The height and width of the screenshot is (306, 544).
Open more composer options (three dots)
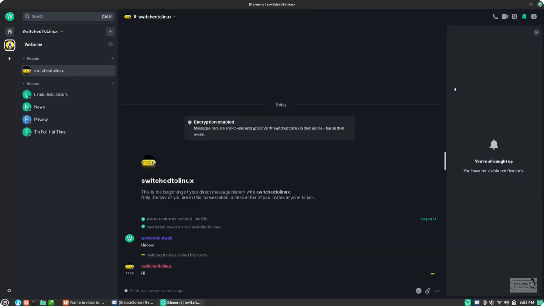click(437, 291)
